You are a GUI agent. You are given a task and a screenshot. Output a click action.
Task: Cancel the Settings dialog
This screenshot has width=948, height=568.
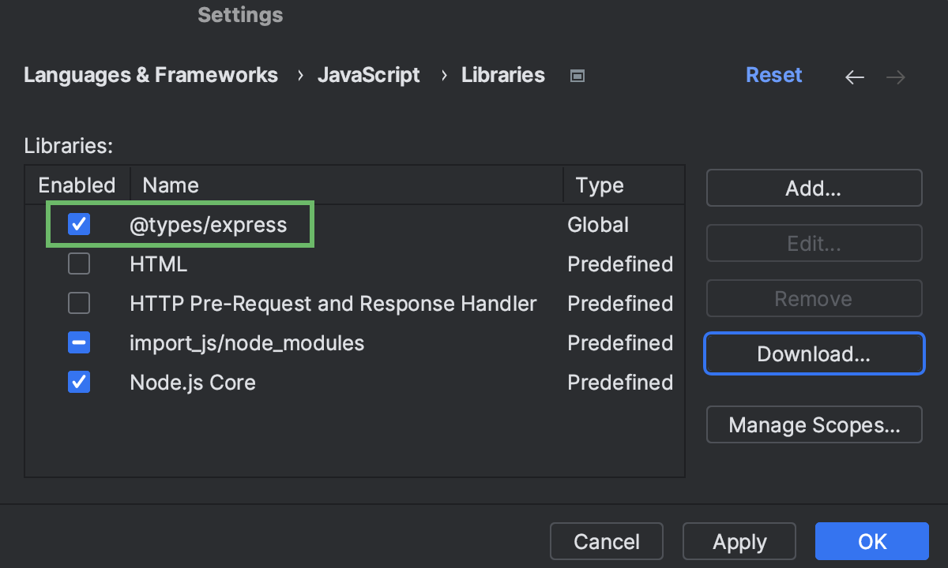pos(606,541)
